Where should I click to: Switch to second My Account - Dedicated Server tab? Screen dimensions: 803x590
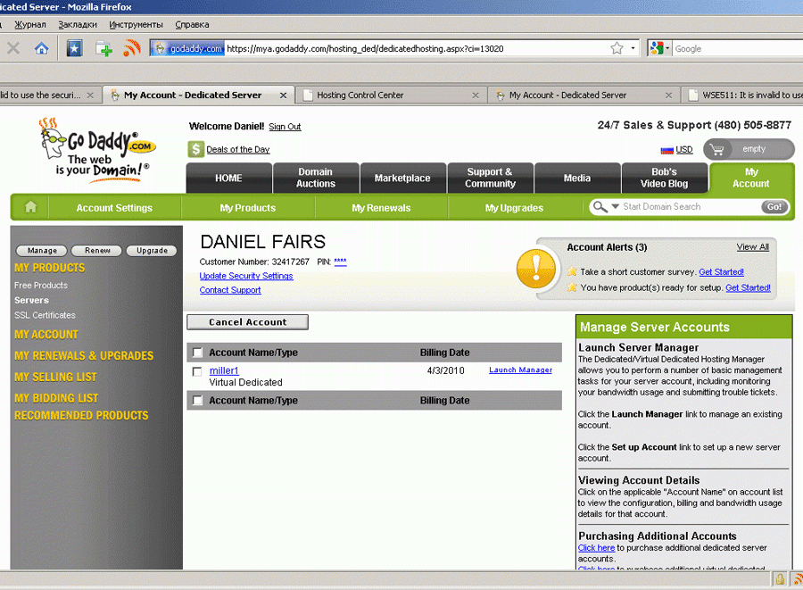(x=584, y=96)
